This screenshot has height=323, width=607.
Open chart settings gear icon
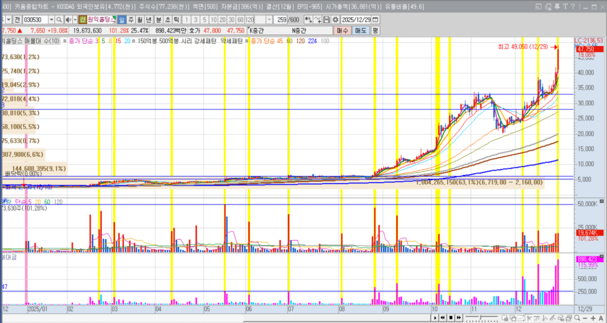336,20
